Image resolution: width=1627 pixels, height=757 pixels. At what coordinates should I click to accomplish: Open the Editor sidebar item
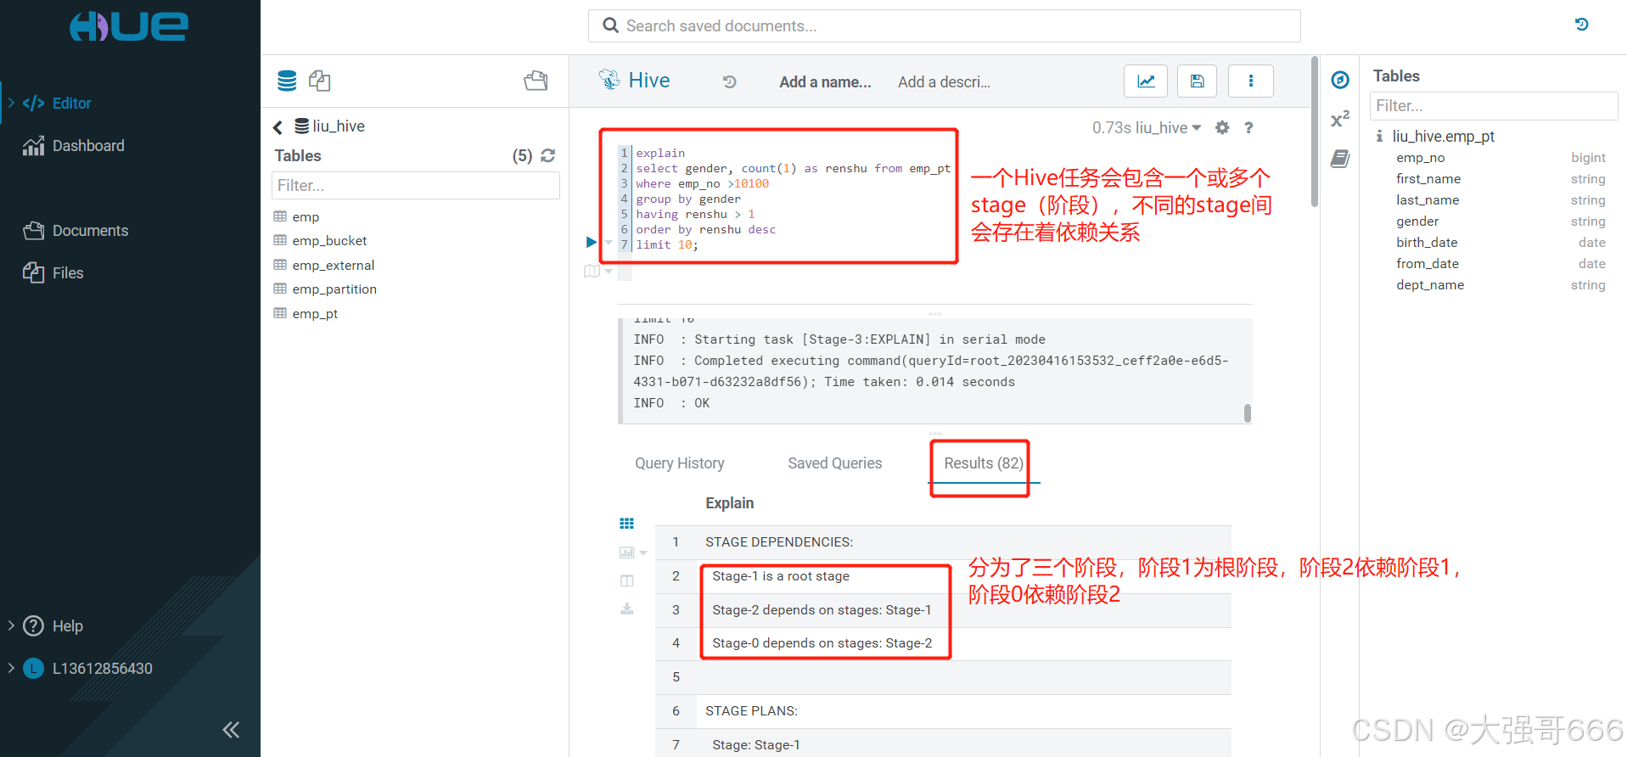point(71,104)
